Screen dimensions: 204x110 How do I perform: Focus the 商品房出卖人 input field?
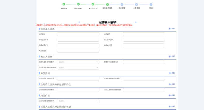[144, 40]
